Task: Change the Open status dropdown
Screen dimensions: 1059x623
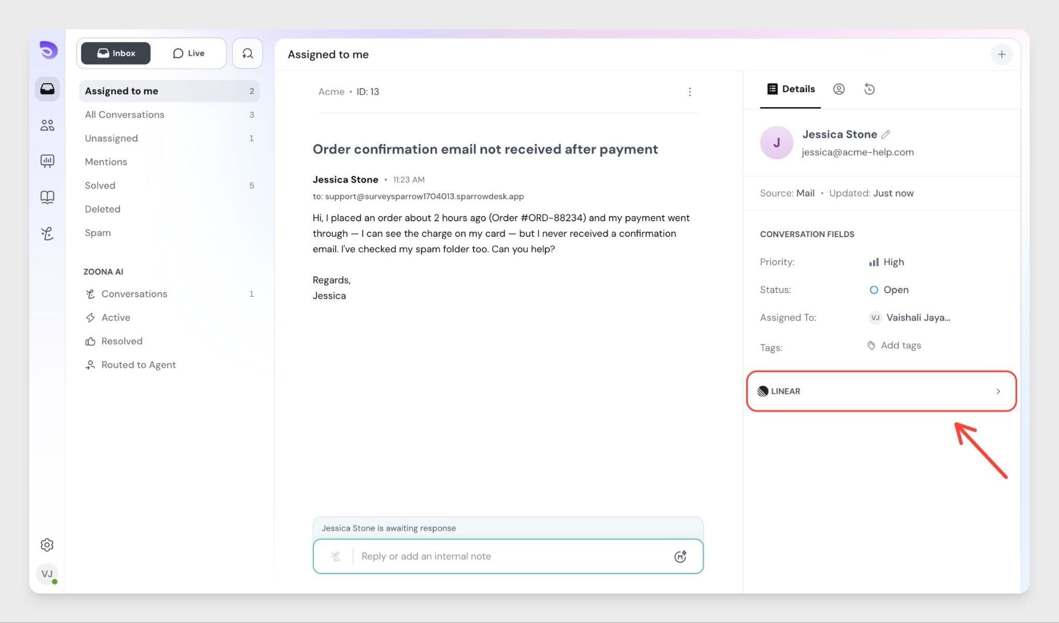Action: [889, 290]
